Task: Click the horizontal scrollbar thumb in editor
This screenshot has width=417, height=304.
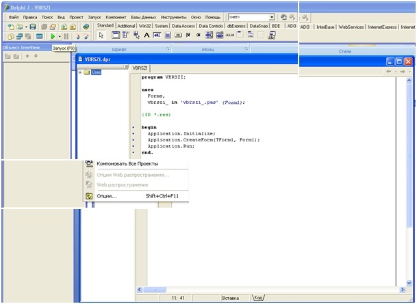Action: pos(155,290)
